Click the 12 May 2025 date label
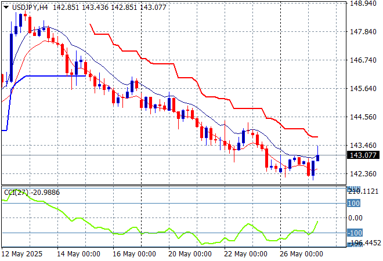 click(22, 254)
